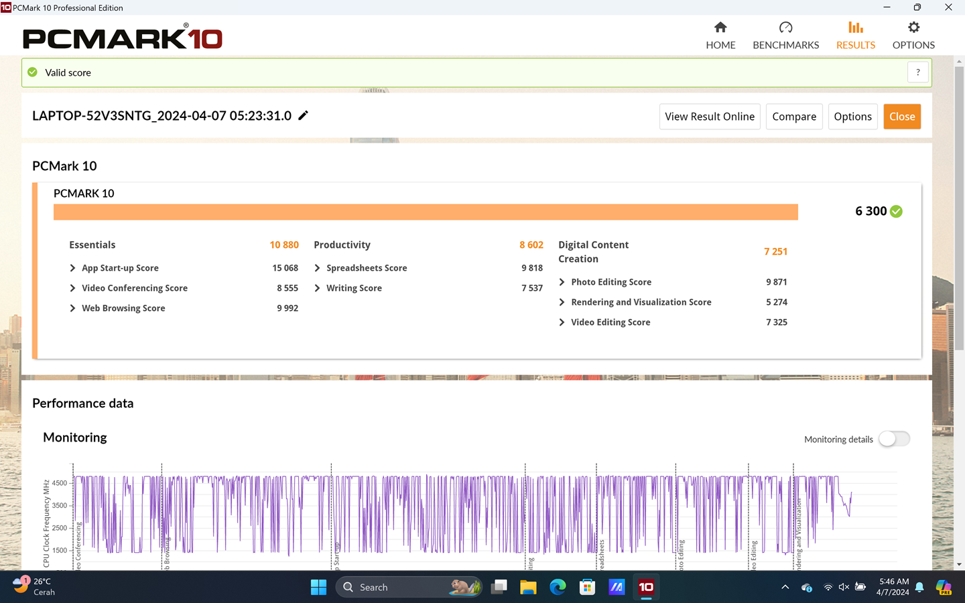965x603 pixels.
Task: Click the Compare button
Action: click(794, 117)
